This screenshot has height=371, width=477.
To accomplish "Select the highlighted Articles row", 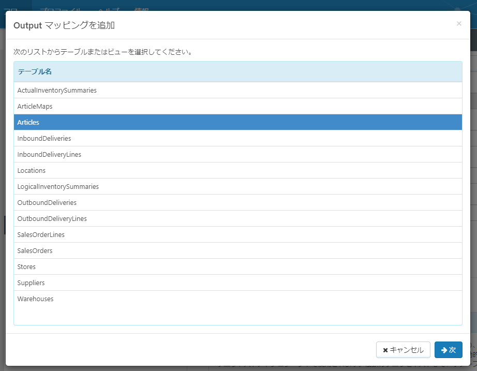I will coord(238,122).
